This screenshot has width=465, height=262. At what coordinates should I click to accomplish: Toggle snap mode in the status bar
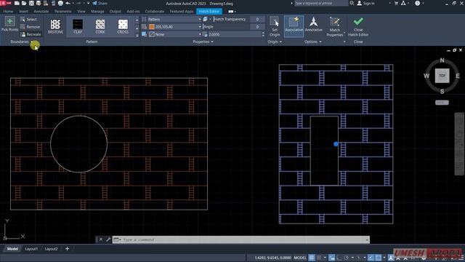click(319, 258)
